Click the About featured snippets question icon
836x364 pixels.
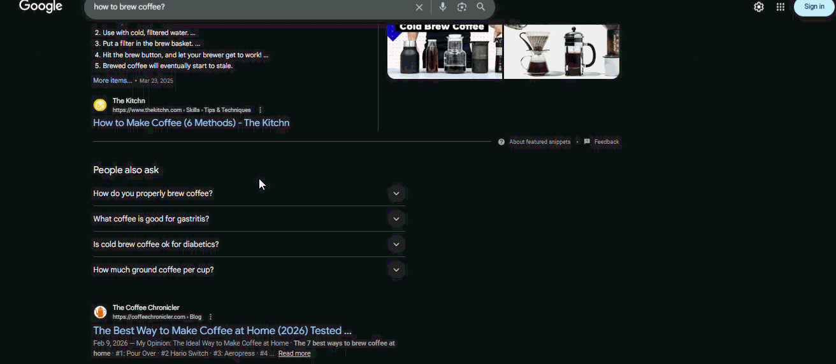pos(501,142)
